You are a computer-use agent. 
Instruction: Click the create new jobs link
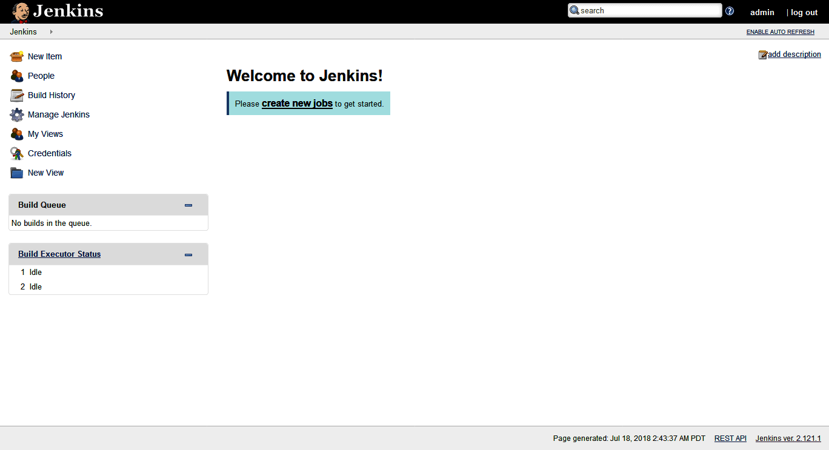coord(296,103)
